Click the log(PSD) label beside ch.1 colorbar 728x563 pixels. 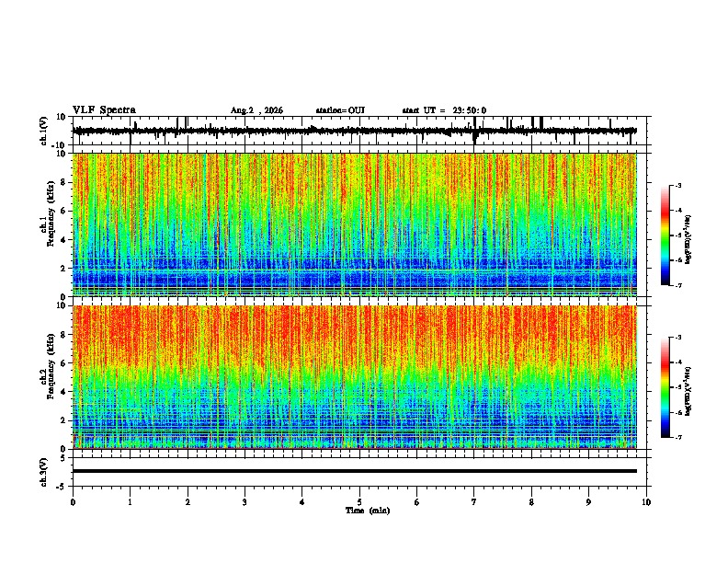click(688, 239)
